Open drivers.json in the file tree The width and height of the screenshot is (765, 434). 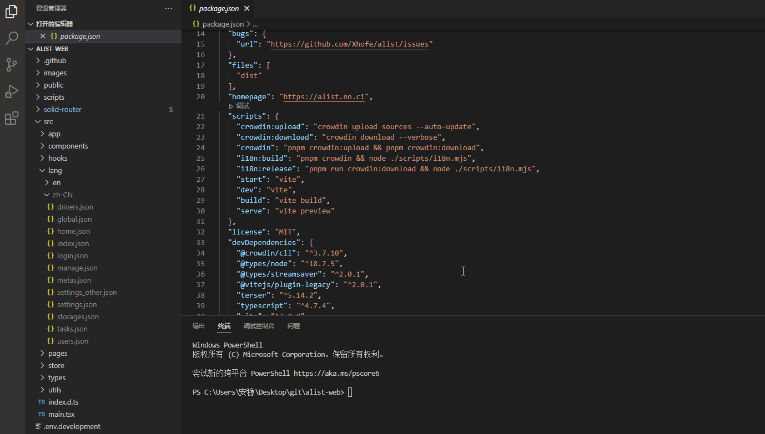[x=75, y=207]
